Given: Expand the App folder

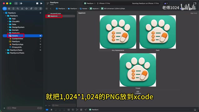Looking at the screenshot, I should pos(8,19).
